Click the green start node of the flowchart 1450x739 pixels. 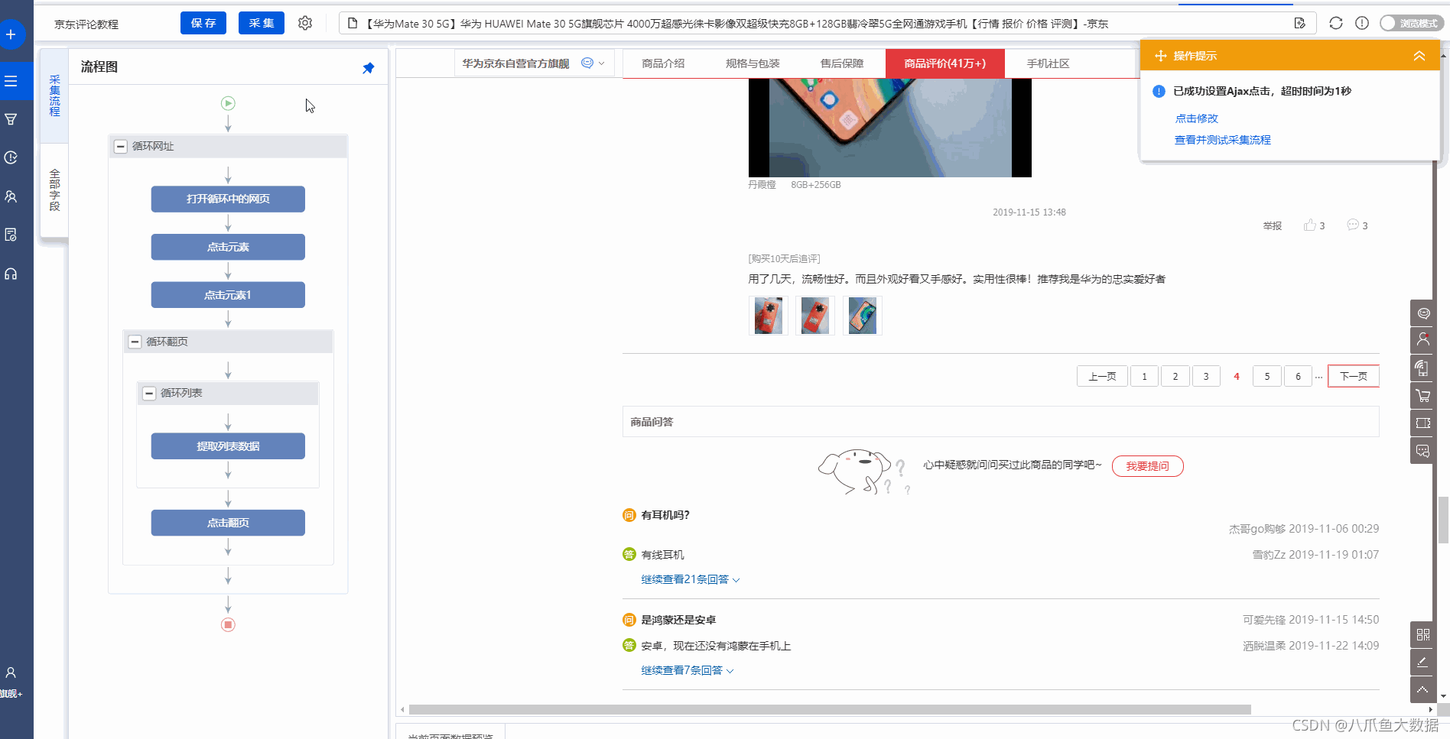pyautogui.click(x=228, y=103)
